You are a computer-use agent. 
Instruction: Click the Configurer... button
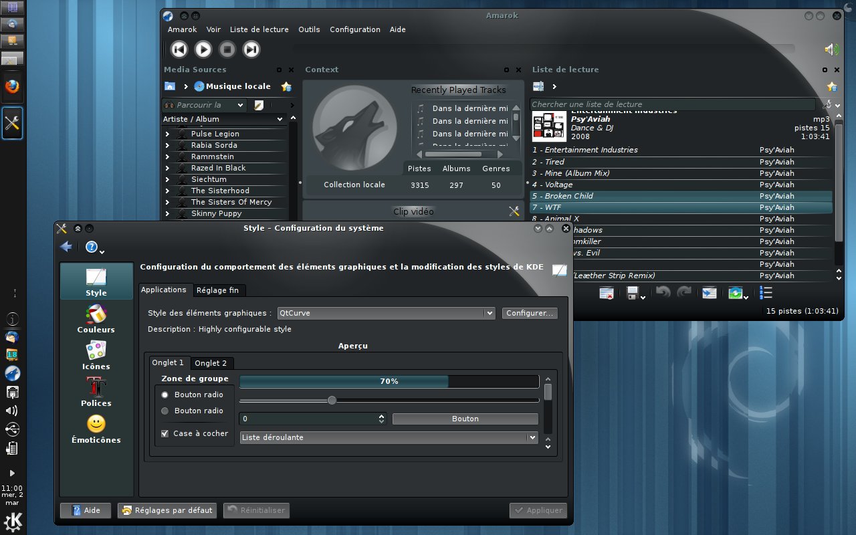[530, 313]
